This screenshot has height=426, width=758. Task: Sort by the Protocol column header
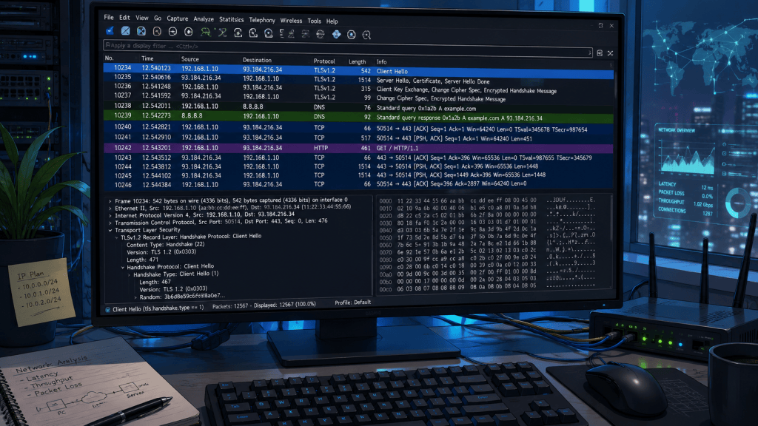[x=324, y=61]
